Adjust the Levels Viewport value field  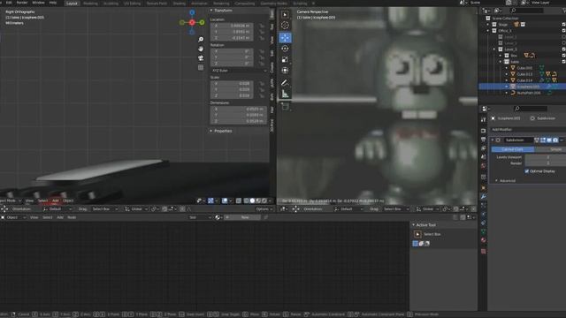click(x=546, y=157)
